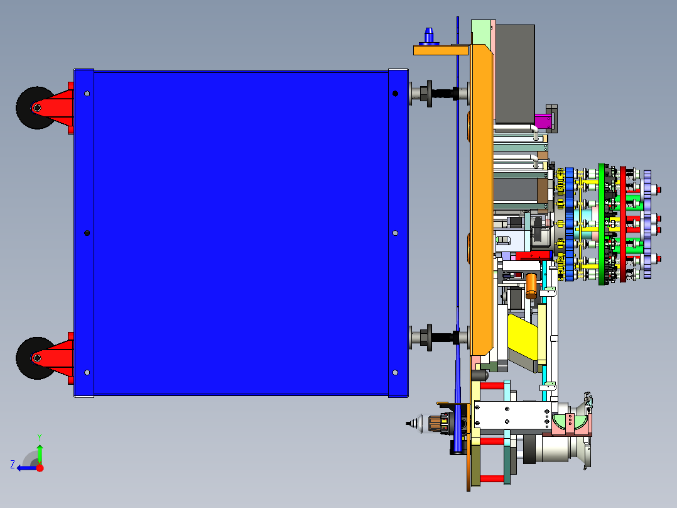Select the gray motor box at top right
Image resolution: width=677 pixels, height=508 pixels.
pyautogui.click(x=515, y=74)
